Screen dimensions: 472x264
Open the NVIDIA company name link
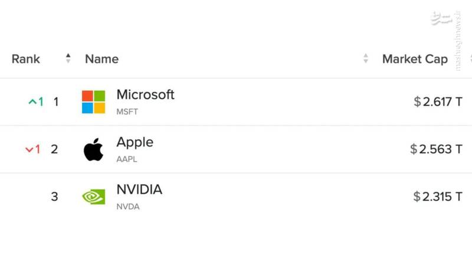tap(139, 190)
